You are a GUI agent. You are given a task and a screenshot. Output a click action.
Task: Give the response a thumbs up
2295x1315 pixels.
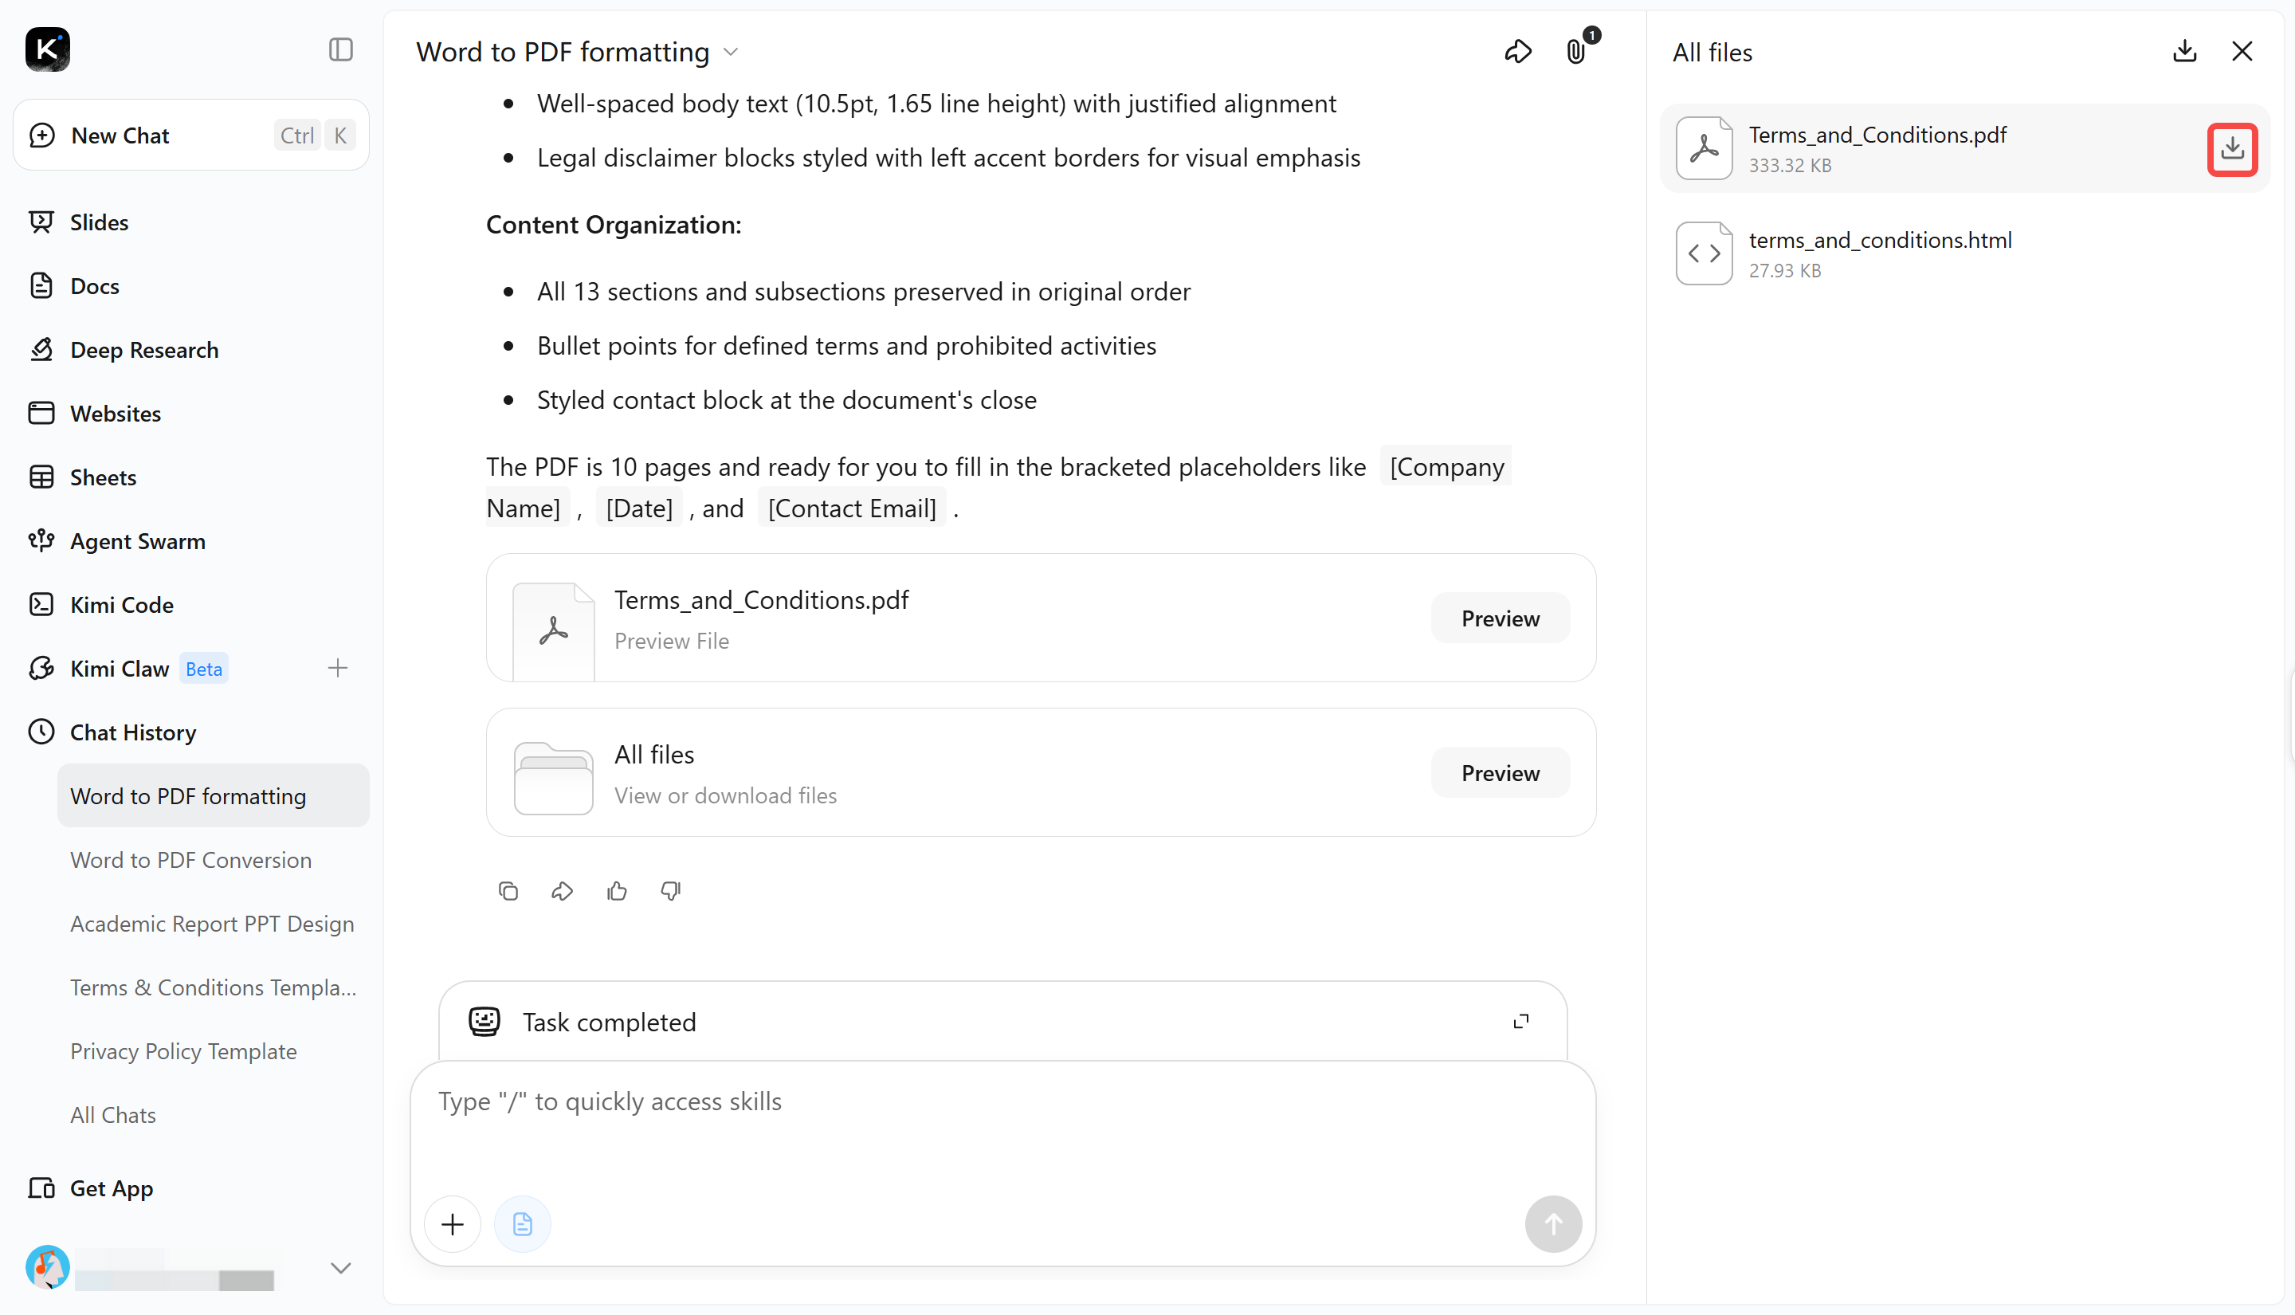coord(617,892)
